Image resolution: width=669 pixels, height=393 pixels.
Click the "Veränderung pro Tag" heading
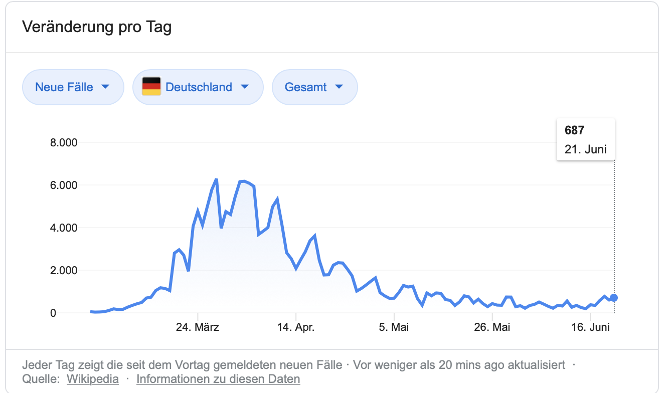tap(97, 27)
